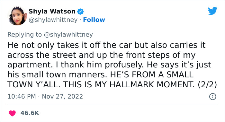Click the blue verified badge

(80, 12)
